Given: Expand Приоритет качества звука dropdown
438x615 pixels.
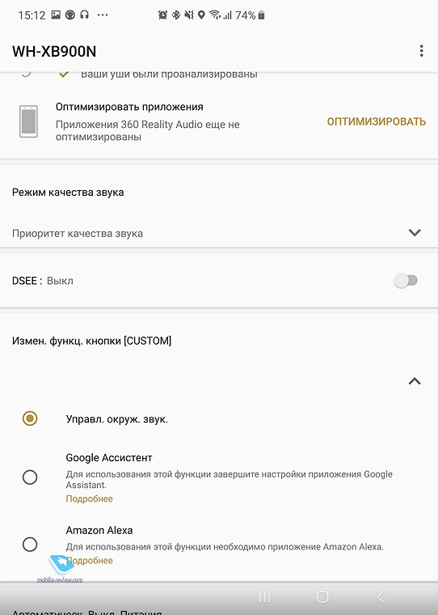Looking at the screenshot, I should point(219,233).
